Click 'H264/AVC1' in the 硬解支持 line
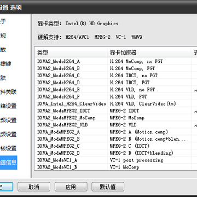197x197 pixels. tap(77, 37)
